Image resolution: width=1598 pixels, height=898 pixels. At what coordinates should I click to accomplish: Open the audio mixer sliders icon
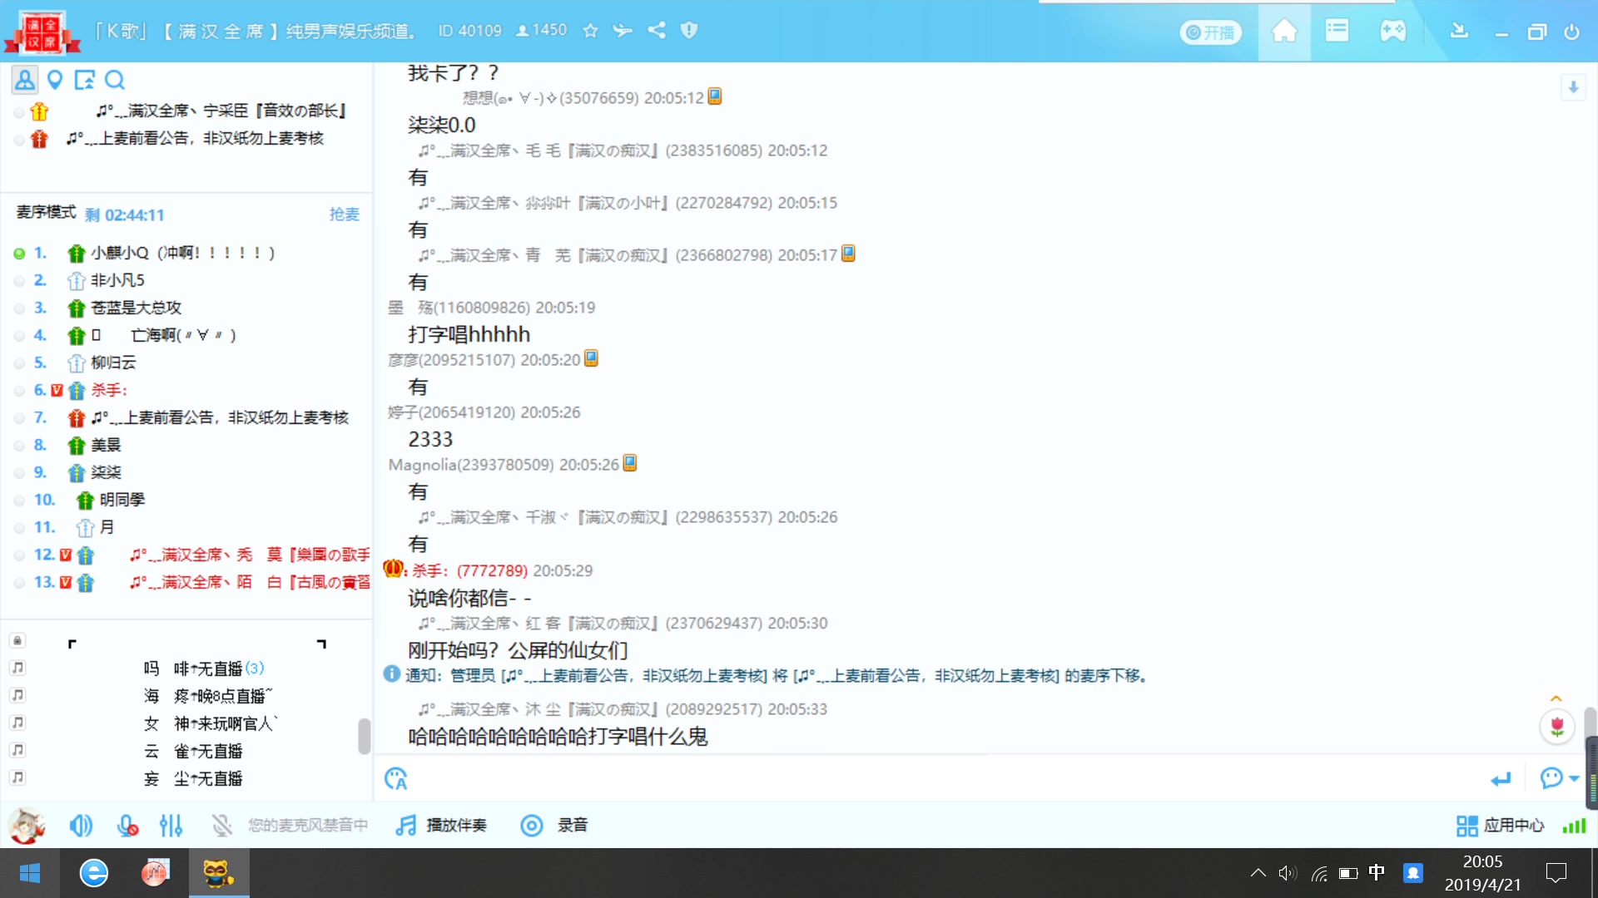(x=171, y=826)
